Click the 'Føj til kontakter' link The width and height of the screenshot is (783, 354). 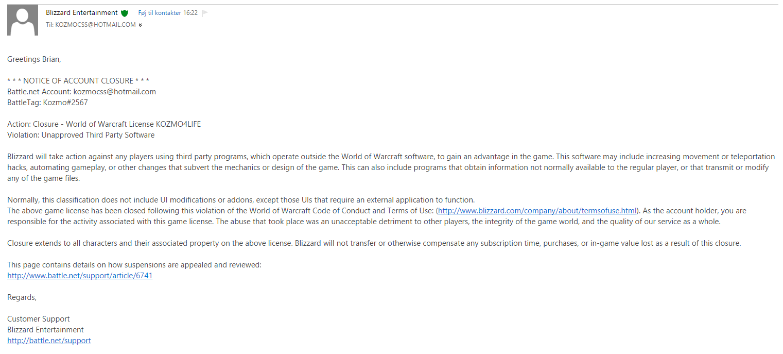tap(160, 13)
